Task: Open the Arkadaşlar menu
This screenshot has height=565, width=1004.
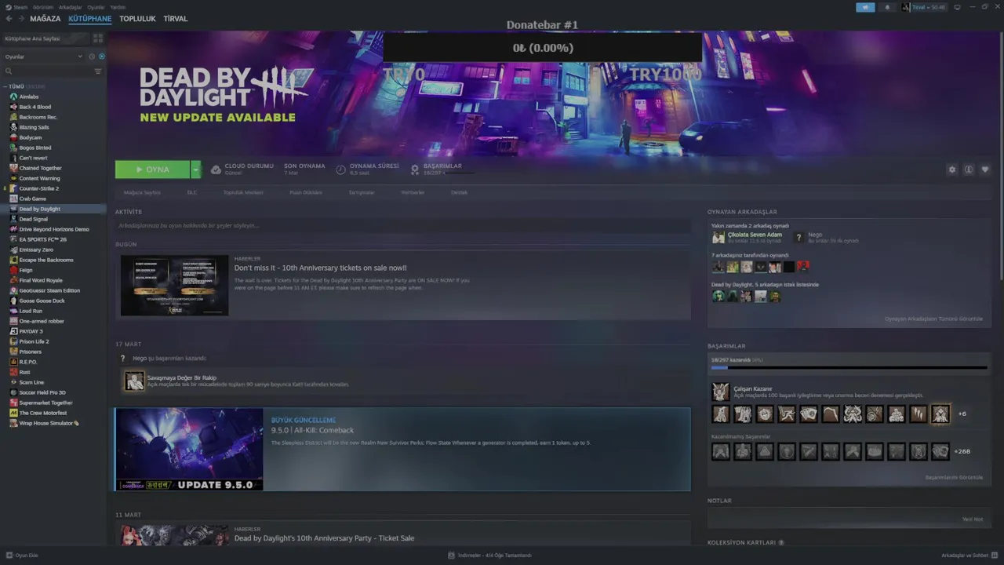Action: (x=70, y=7)
